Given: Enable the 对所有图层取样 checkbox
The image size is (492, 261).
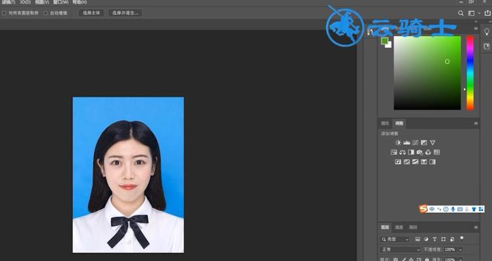Looking at the screenshot, I should [x=5, y=13].
